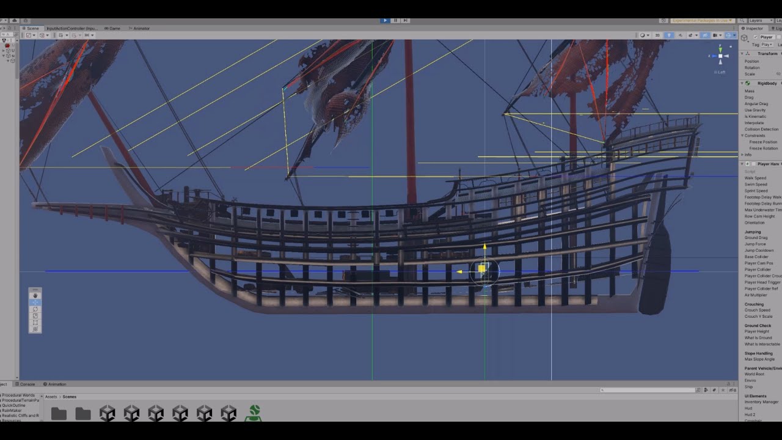The image size is (782, 440).
Task: Select the Hand view tool
Action: point(35,296)
